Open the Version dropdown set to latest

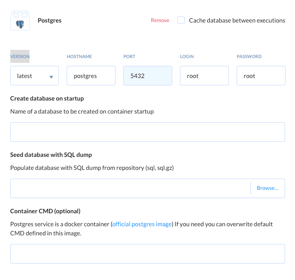tap(35, 75)
